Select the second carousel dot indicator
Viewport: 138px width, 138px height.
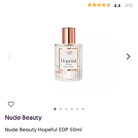coord(60,109)
